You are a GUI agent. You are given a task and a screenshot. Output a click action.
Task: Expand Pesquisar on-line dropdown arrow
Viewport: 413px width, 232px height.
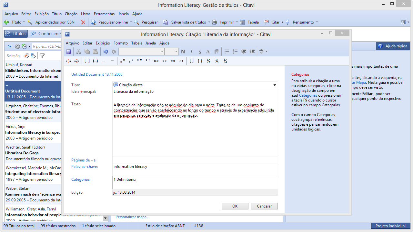point(131,22)
